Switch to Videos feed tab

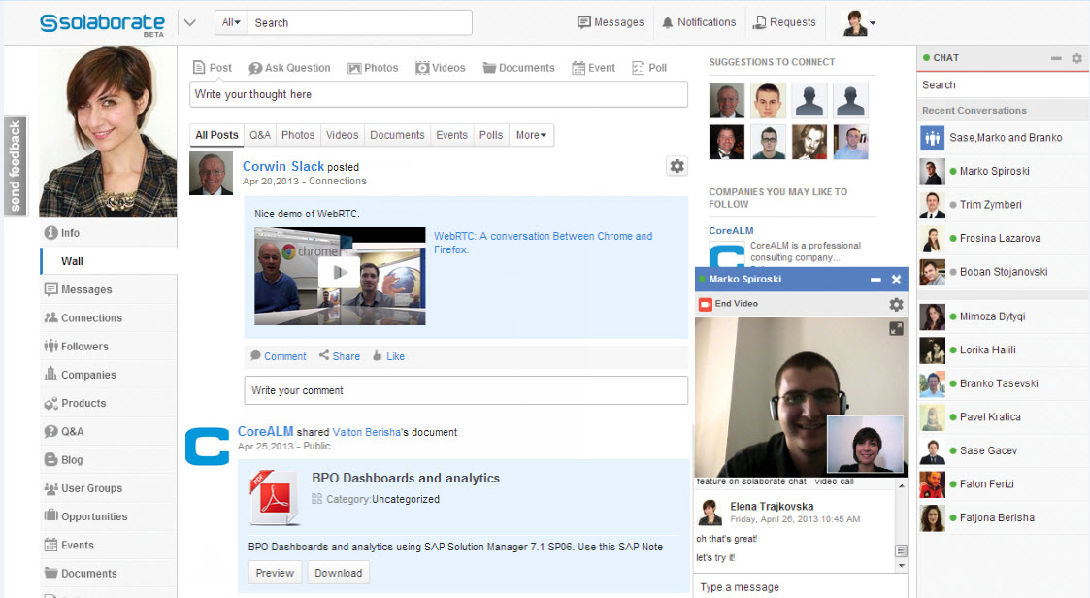(x=342, y=135)
